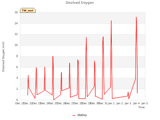Click the y-axis tick value 10
This screenshot has height=120, width=160.
point(16,45)
